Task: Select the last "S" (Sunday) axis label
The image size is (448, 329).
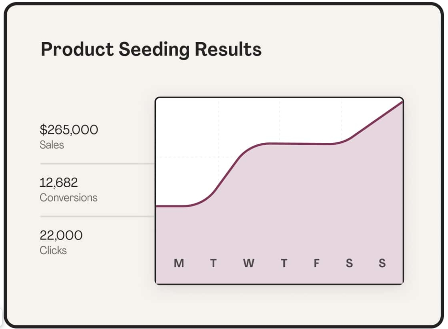Action: (382, 263)
